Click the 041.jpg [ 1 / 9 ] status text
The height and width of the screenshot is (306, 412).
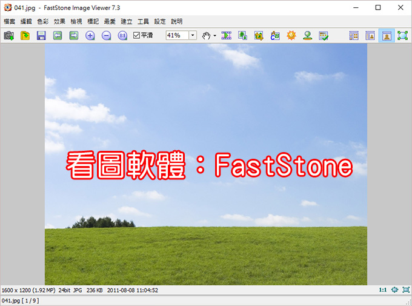click(20, 301)
